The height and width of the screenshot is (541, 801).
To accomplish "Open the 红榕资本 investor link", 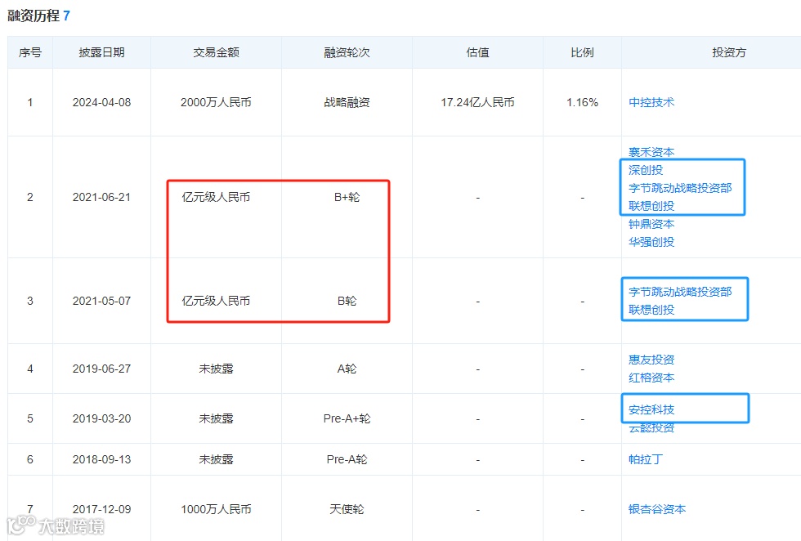I will coord(651,378).
